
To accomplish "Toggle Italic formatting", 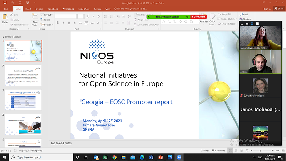I will (x=63, y=23).
